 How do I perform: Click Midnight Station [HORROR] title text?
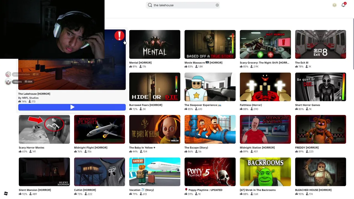click(257, 148)
